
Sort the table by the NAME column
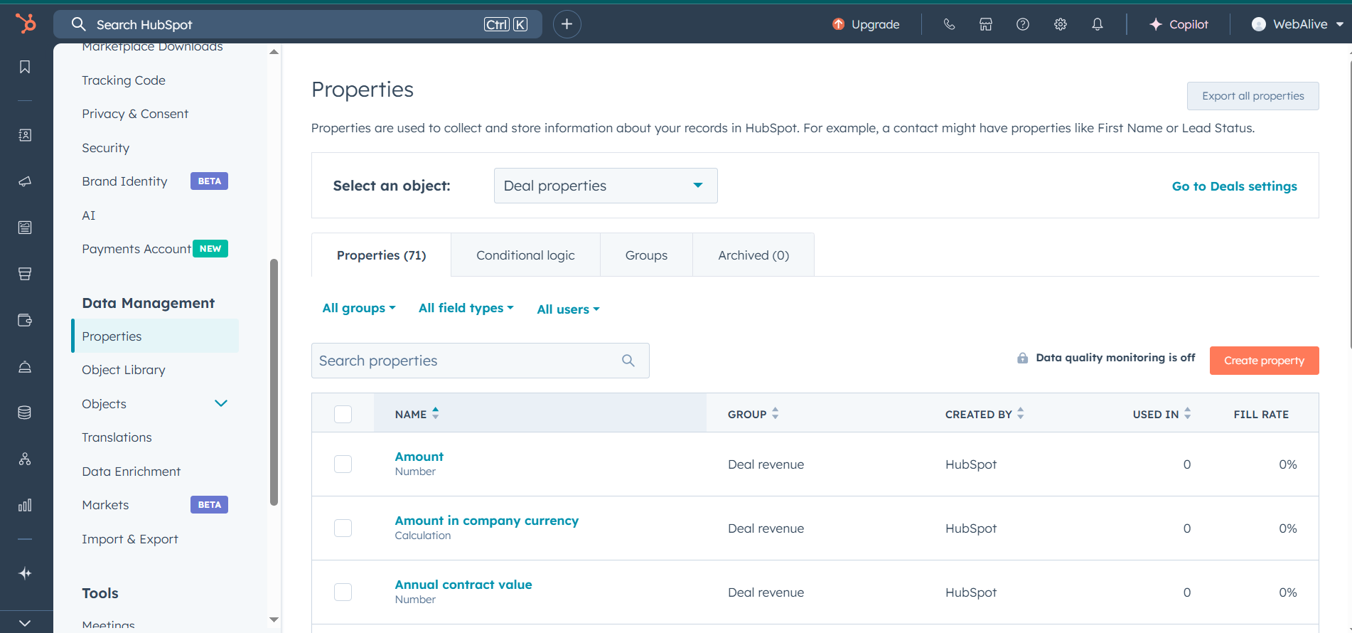point(417,413)
